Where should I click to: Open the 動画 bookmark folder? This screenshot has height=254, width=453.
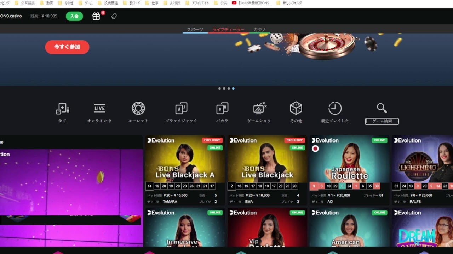click(x=46, y=3)
